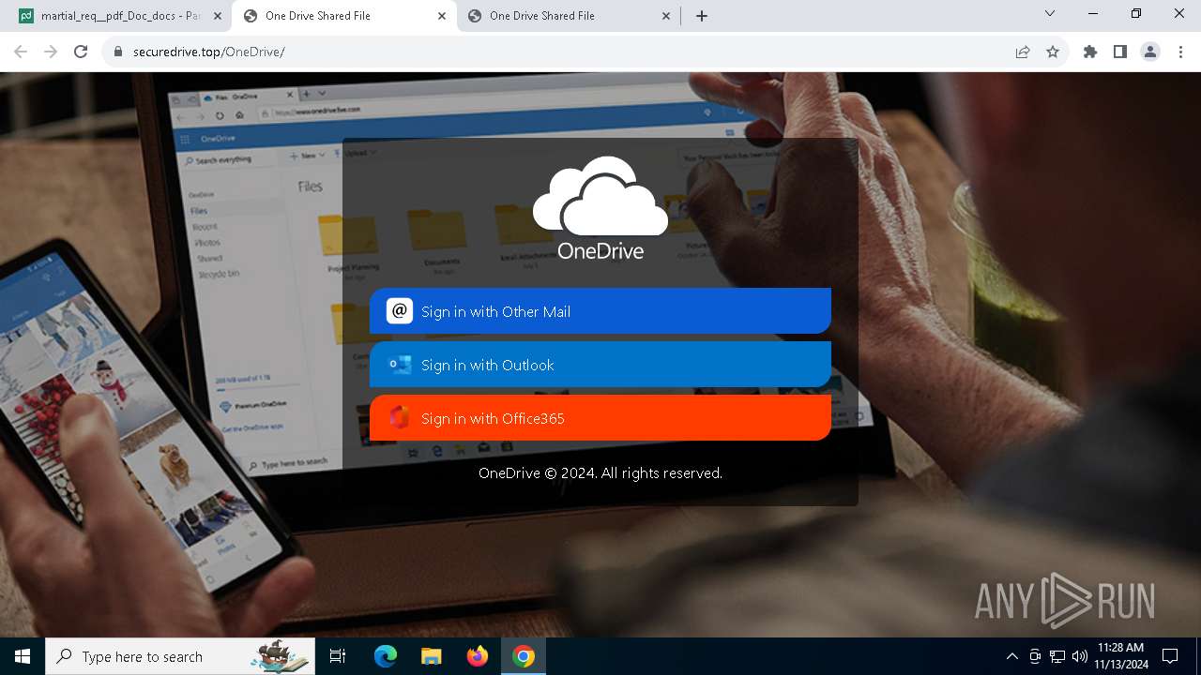Click the Outlook logo icon

click(400, 365)
